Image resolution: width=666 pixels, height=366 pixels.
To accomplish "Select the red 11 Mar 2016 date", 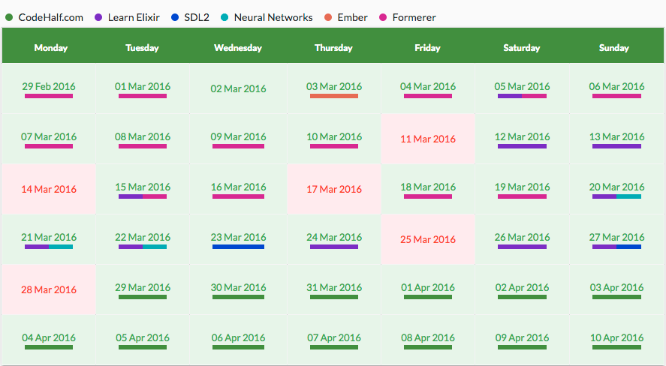I will coord(428,139).
